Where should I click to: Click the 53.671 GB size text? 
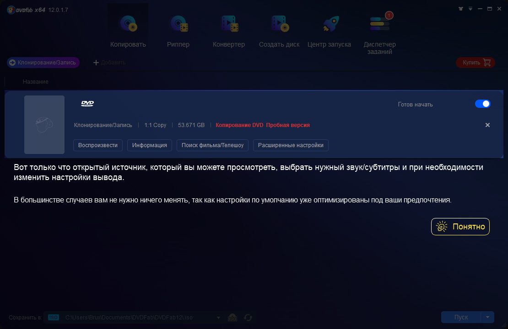click(191, 125)
